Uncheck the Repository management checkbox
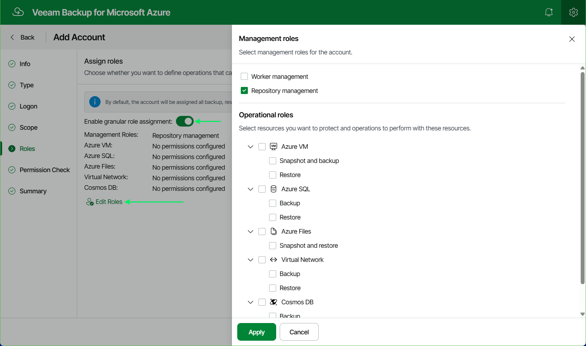The image size is (586, 346). (x=244, y=90)
